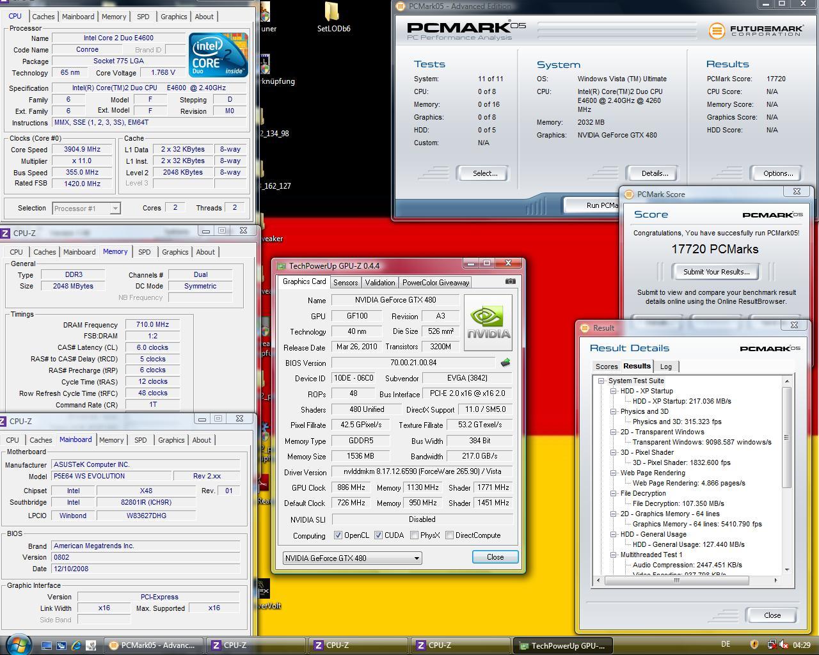This screenshot has height=655, width=819.
Task: Toggle the OpenCL checkbox in GPU-Z
Action: click(x=338, y=535)
